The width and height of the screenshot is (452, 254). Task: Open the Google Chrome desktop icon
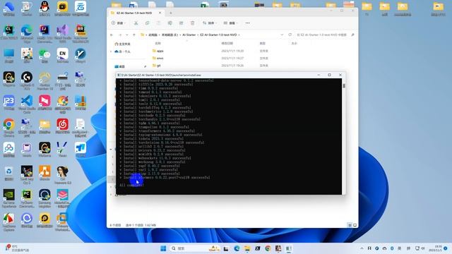pos(8,128)
